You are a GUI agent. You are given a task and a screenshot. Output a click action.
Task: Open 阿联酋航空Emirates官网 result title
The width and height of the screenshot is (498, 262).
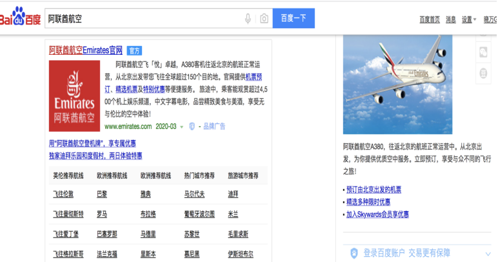86,50
